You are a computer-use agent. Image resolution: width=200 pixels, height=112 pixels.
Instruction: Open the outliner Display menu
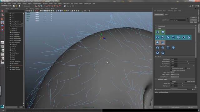pyautogui.click(x=7, y=9)
